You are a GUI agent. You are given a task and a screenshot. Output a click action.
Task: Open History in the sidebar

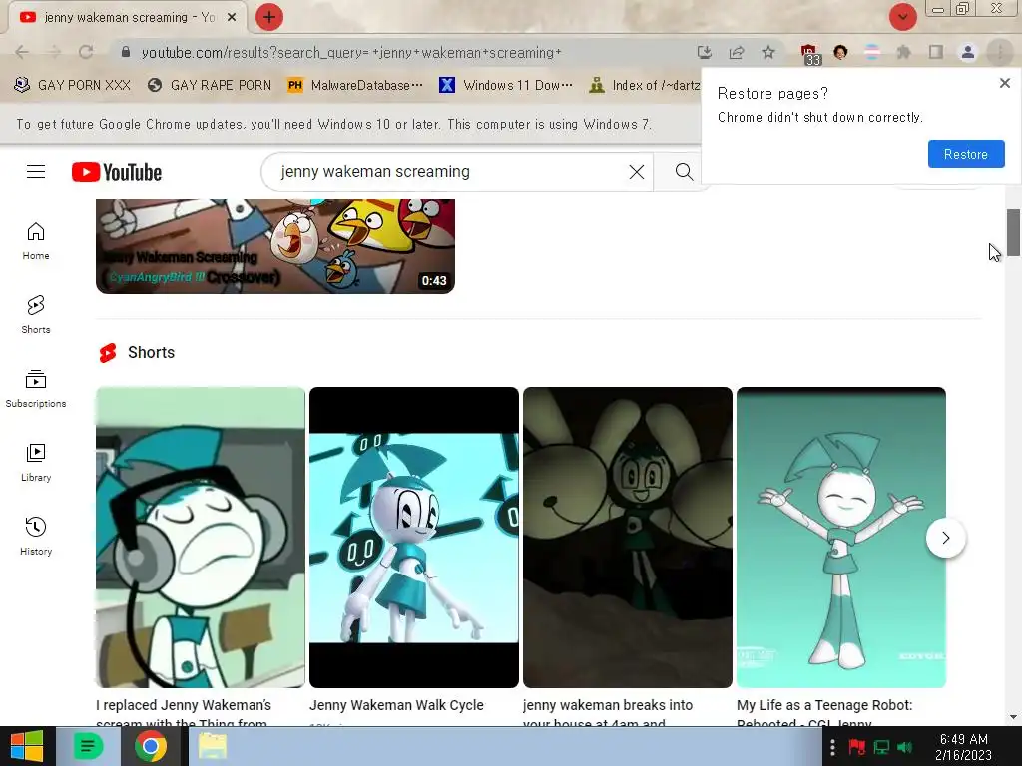(x=36, y=536)
